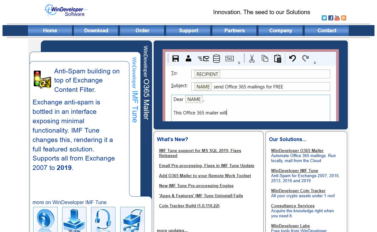Screen dimensions: 377x232
Task: Click the blue information icon
Action: (45, 219)
